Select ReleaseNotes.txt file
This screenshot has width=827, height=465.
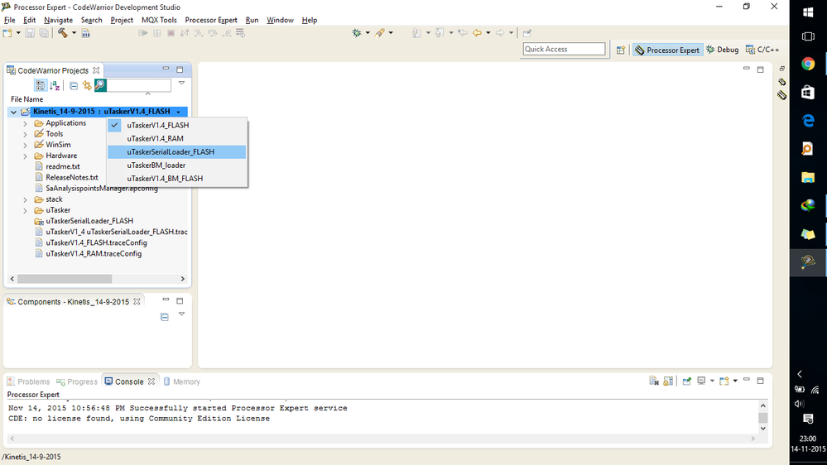(72, 178)
